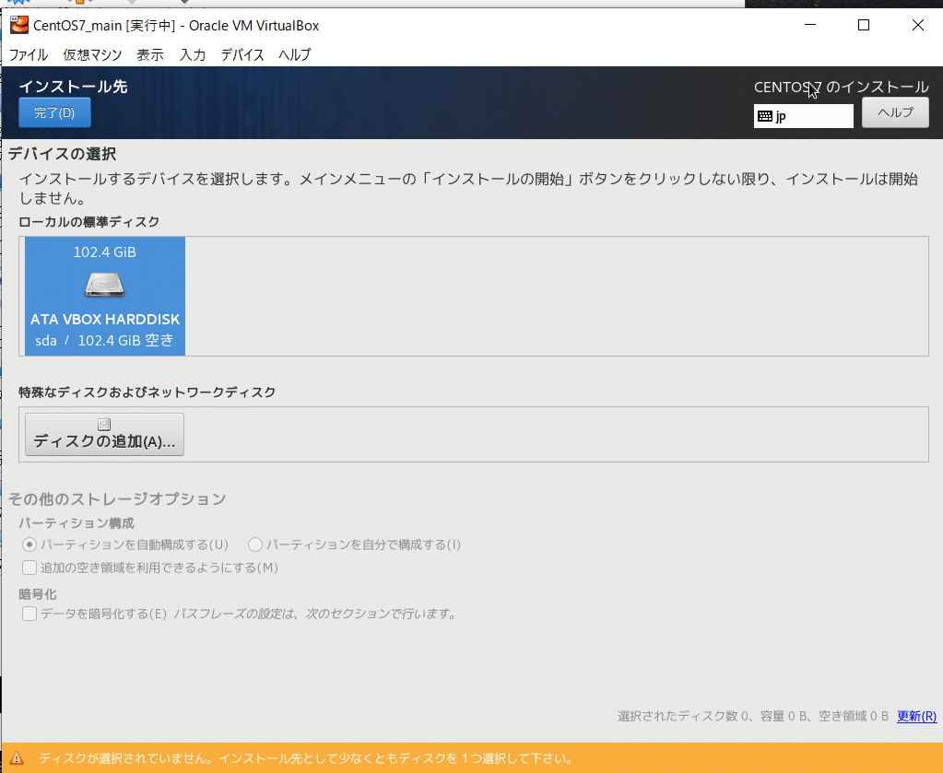The width and height of the screenshot is (943, 773).
Task: Click the selected disks summary text
Action: coord(753,716)
